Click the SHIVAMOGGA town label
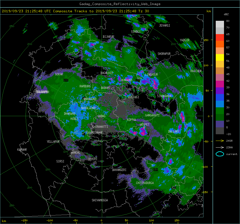The width and height of the screenshot is (240, 224). tap(100, 200)
